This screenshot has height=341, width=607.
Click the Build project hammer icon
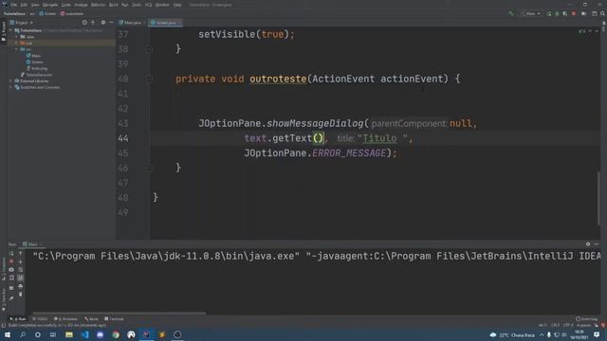coord(511,13)
